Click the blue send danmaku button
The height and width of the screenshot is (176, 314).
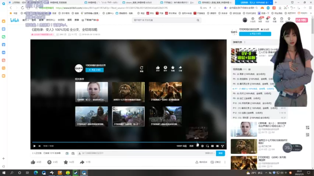click(x=221, y=153)
